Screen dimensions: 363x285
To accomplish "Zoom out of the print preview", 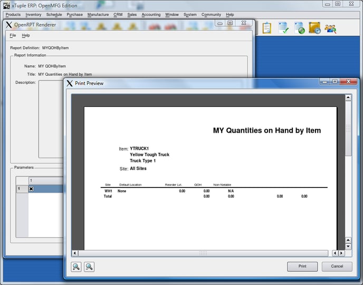I will point(89,267).
